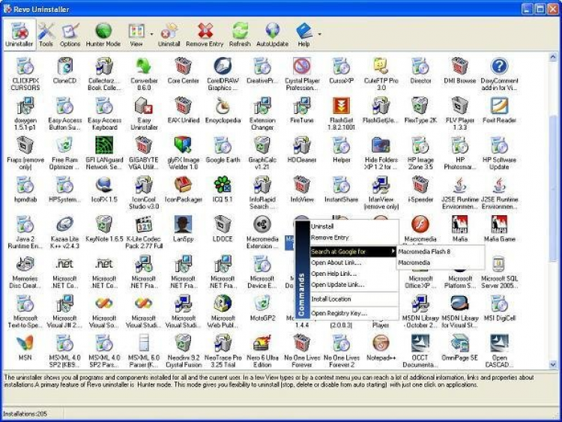This screenshot has width=562, height=422.
Task: Click Remove Entry in toolbar
Action: [x=205, y=34]
